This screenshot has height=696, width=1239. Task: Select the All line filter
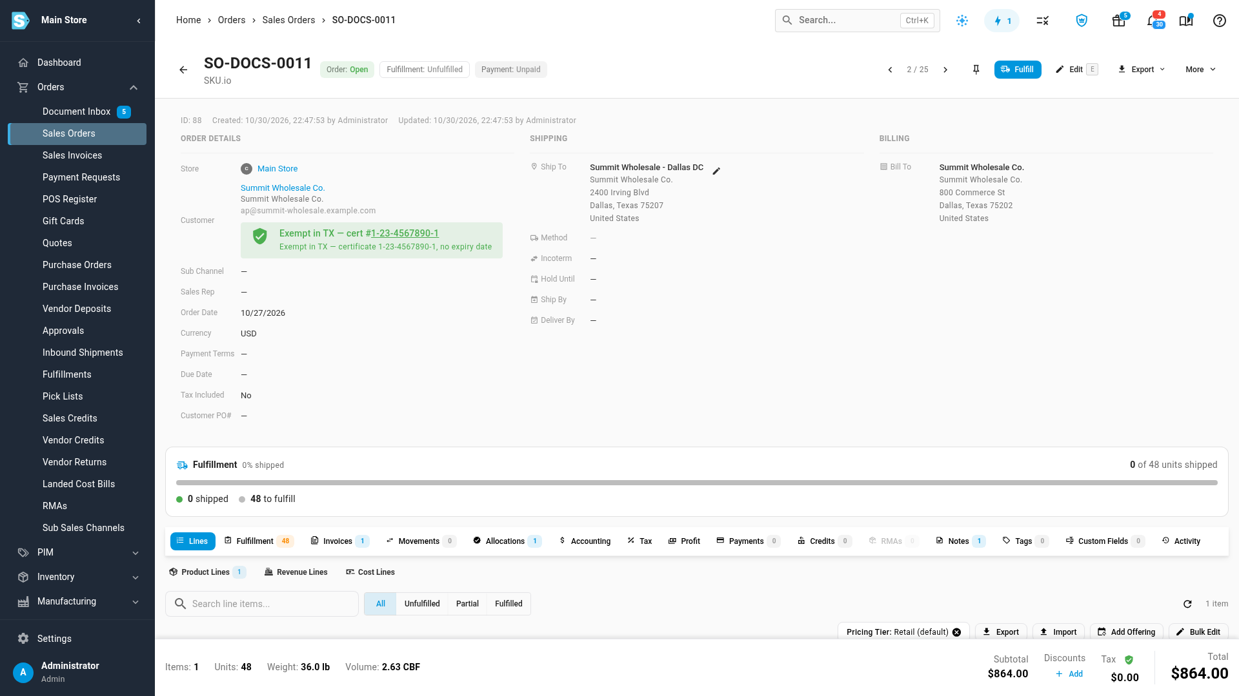(381, 604)
